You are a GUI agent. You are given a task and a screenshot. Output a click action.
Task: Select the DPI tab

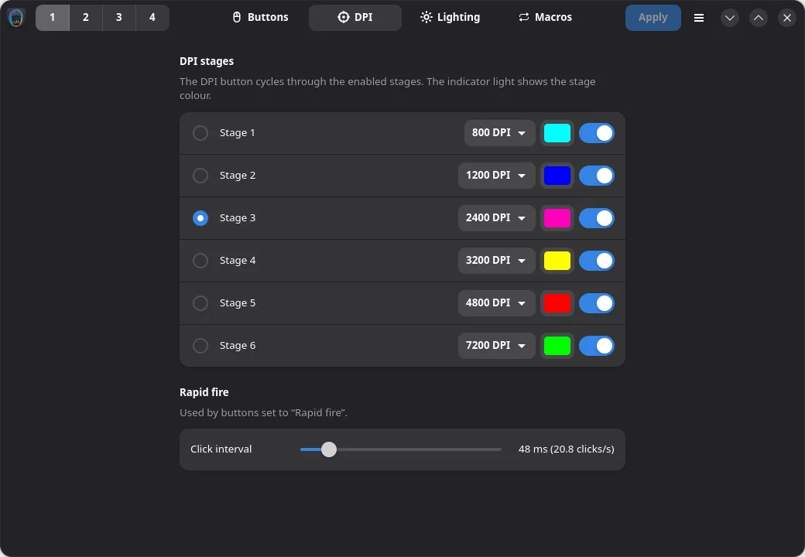click(355, 18)
